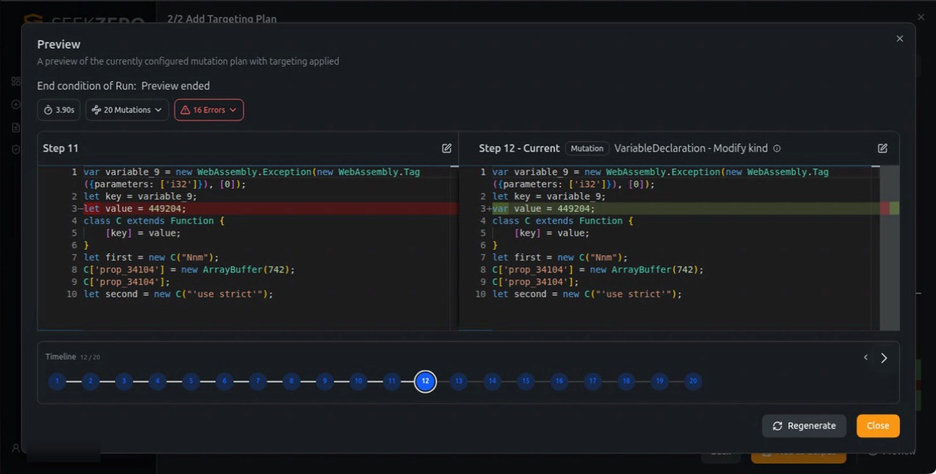Click Step 11 panel heading
936x474 pixels.
tap(61, 148)
